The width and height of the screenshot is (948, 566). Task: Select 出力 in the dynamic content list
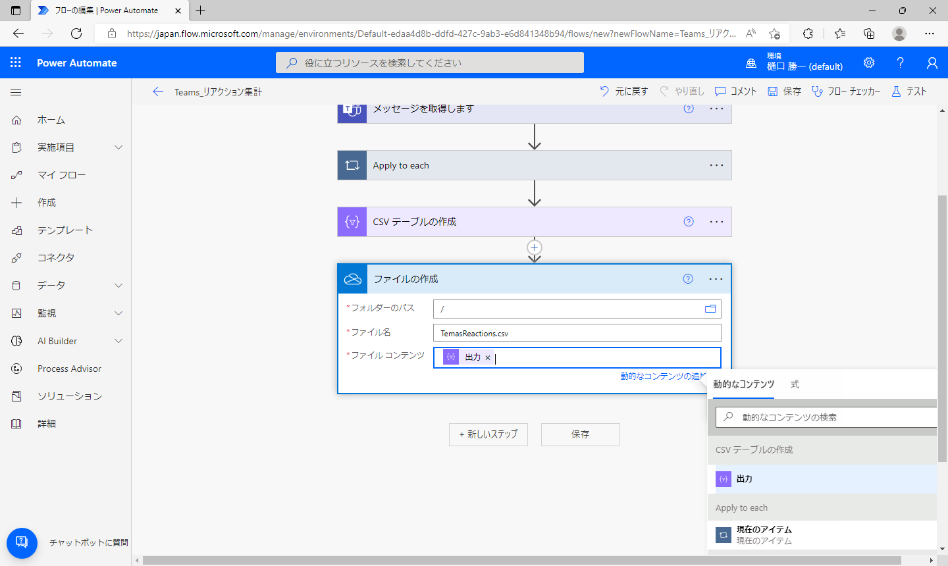(822, 479)
